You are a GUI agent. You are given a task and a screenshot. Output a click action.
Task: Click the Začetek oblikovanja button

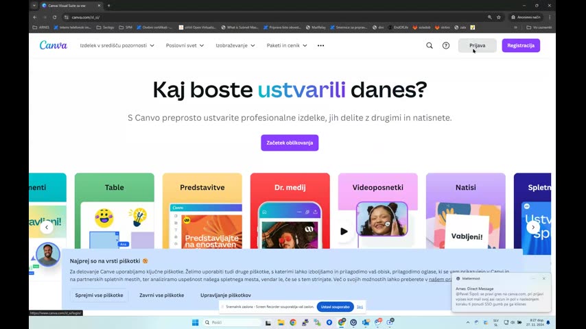tap(290, 143)
